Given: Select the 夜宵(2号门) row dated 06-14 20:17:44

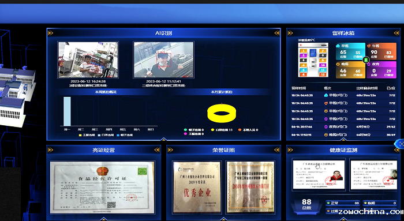Looking at the screenshot, I should point(343,127).
